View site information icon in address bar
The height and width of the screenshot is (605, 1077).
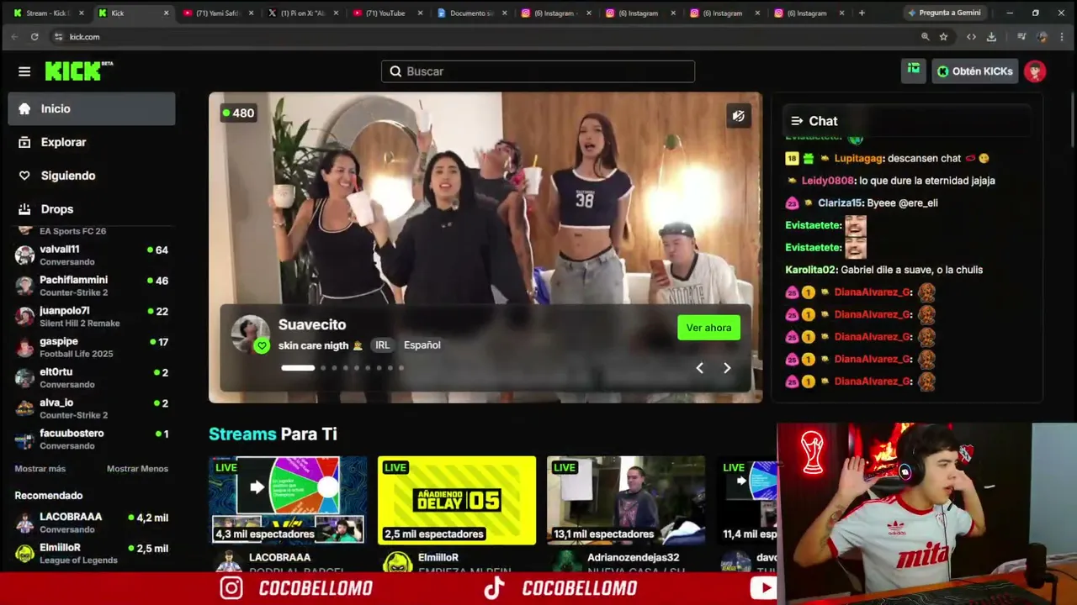(58, 37)
